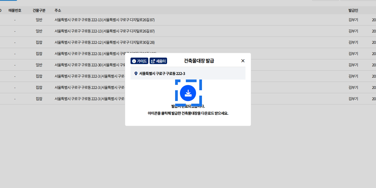Image resolution: width=376 pixels, height=188 pixels.
Task: Open the 가이드 info button
Action: point(139,61)
